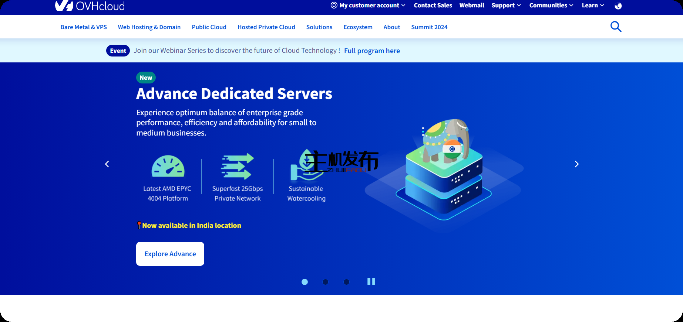Select the second carousel slide dot
The width and height of the screenshot is (683, 322).
325,282
